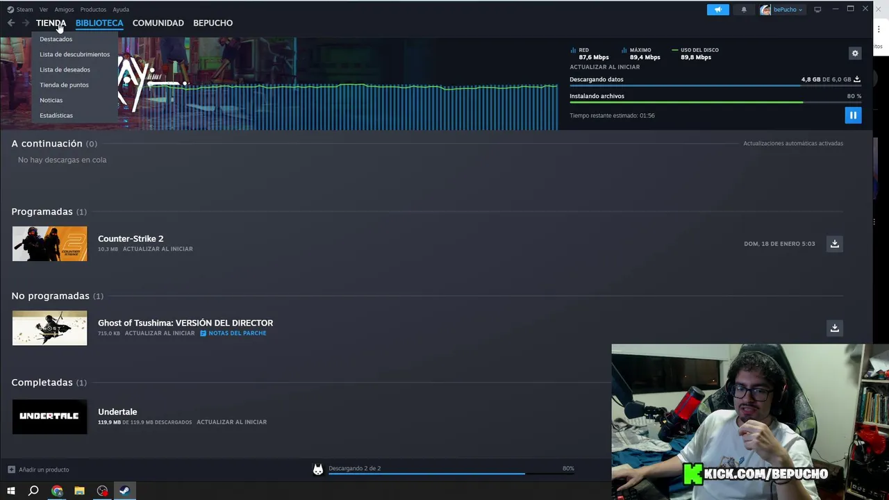The height and width of the screenshot is (500, 889).
Task: Open Windows taskbar search
Action: (33, 491)
